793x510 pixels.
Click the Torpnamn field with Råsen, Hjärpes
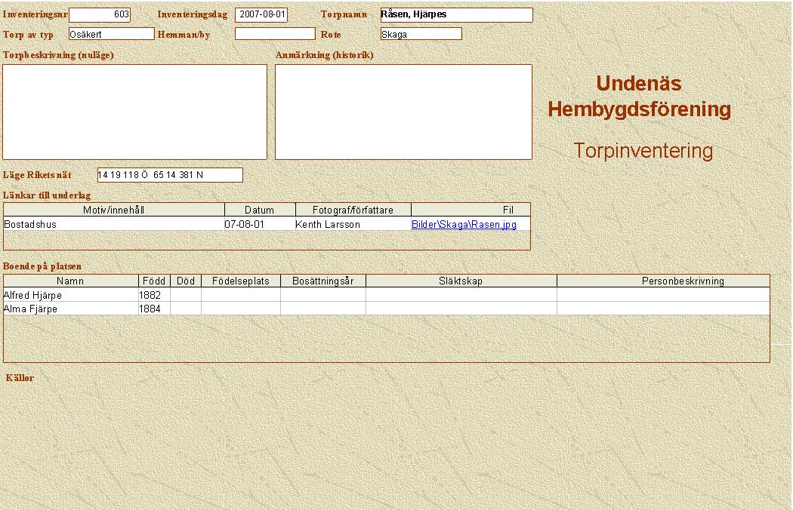point(456,15)
